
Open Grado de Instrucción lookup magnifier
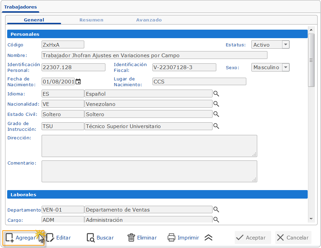216,126
